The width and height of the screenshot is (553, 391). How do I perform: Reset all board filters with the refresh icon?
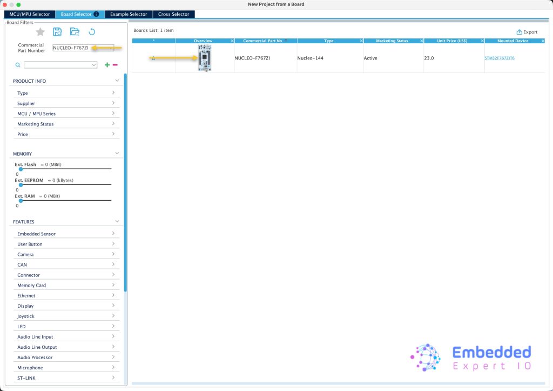click(x=92, y=32)
